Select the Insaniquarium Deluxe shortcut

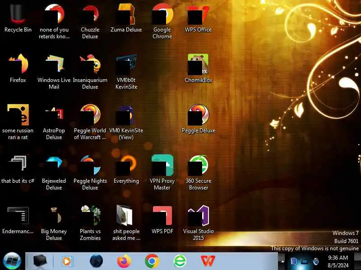tap(90, 71)
